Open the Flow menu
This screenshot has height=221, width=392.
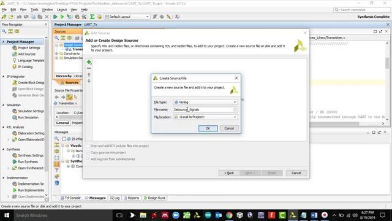[23, 10]
